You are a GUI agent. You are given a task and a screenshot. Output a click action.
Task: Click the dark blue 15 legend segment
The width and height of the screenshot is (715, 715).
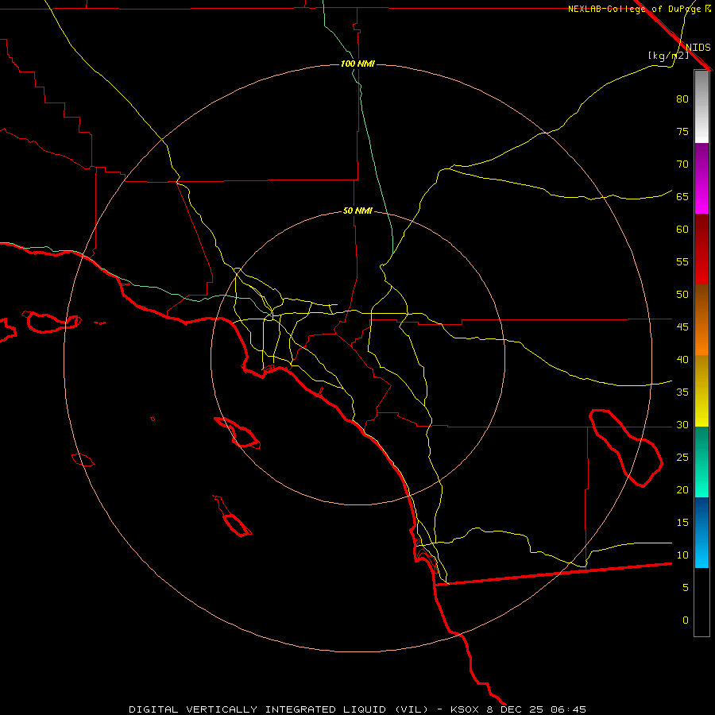[701, 515]
